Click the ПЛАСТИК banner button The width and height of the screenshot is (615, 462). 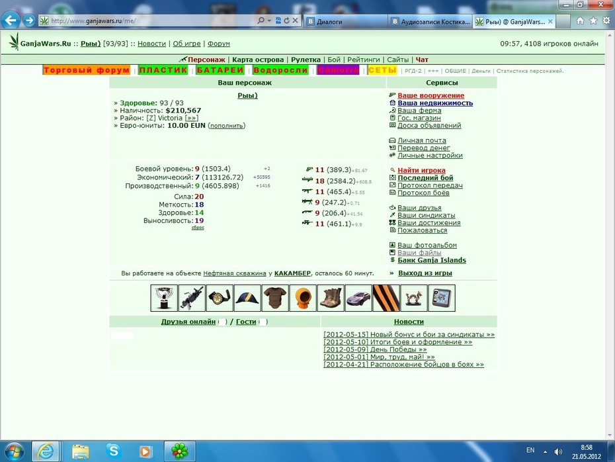(x=163, y=70)
